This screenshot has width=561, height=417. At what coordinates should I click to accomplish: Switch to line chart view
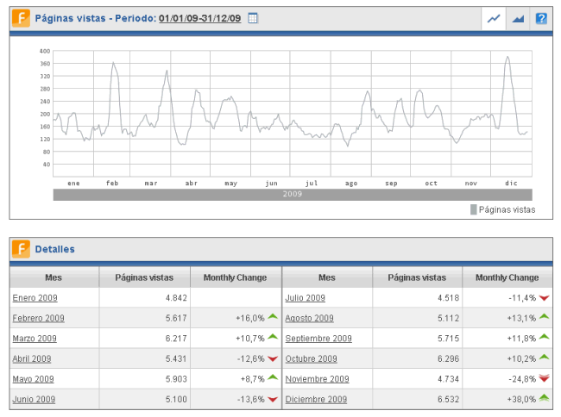click(x=494, y=18)
